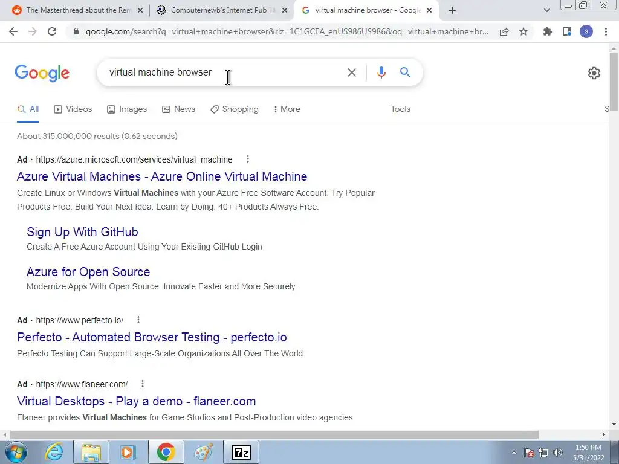Click the network tray icon
619x464 pixels.
click(x=543, y=453)
